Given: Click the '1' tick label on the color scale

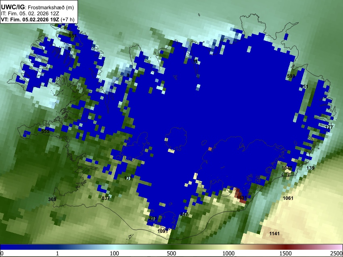Looking at the screenshot, I should [57, 253].
